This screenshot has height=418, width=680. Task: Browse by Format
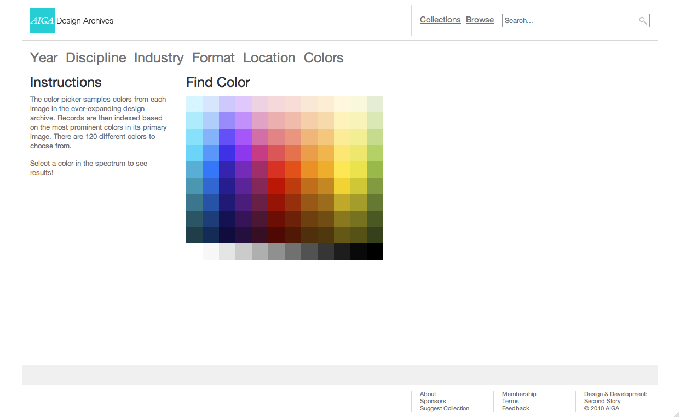[x=214, y=58]
